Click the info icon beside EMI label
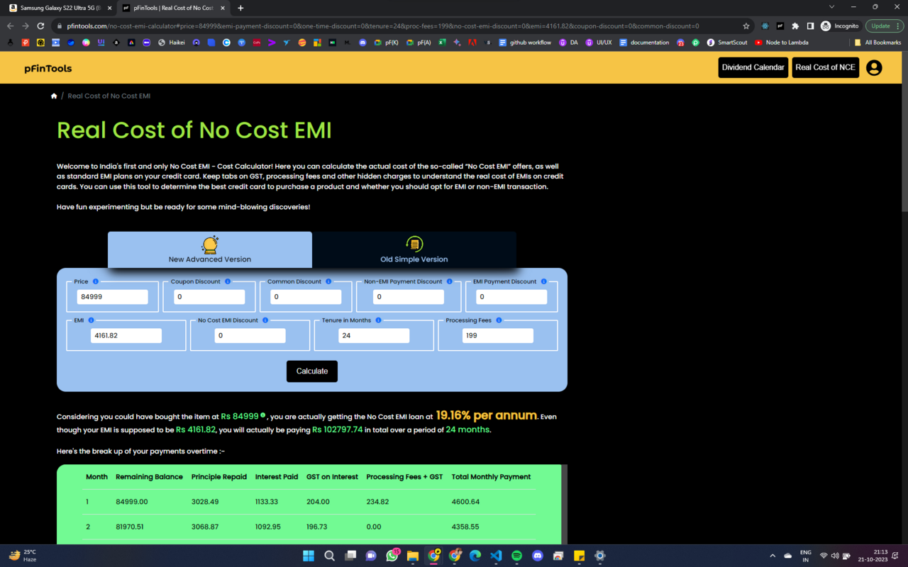The image size is (908, 567). pyautogui.click(x=92, y=320)
